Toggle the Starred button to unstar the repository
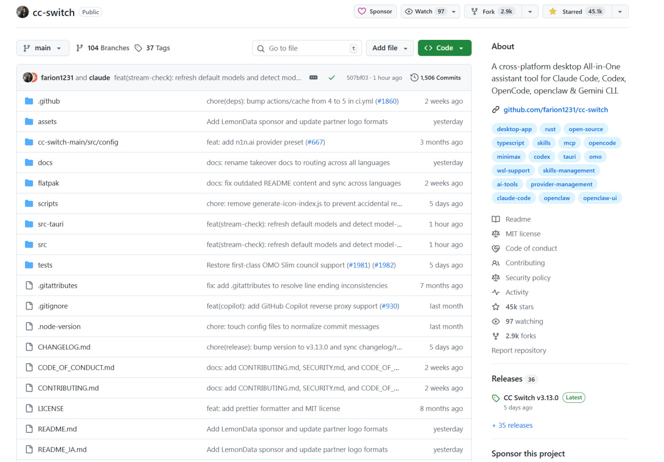Image resolution: width=664 pixels, height=462 pixels. click(x=577, y=11)
